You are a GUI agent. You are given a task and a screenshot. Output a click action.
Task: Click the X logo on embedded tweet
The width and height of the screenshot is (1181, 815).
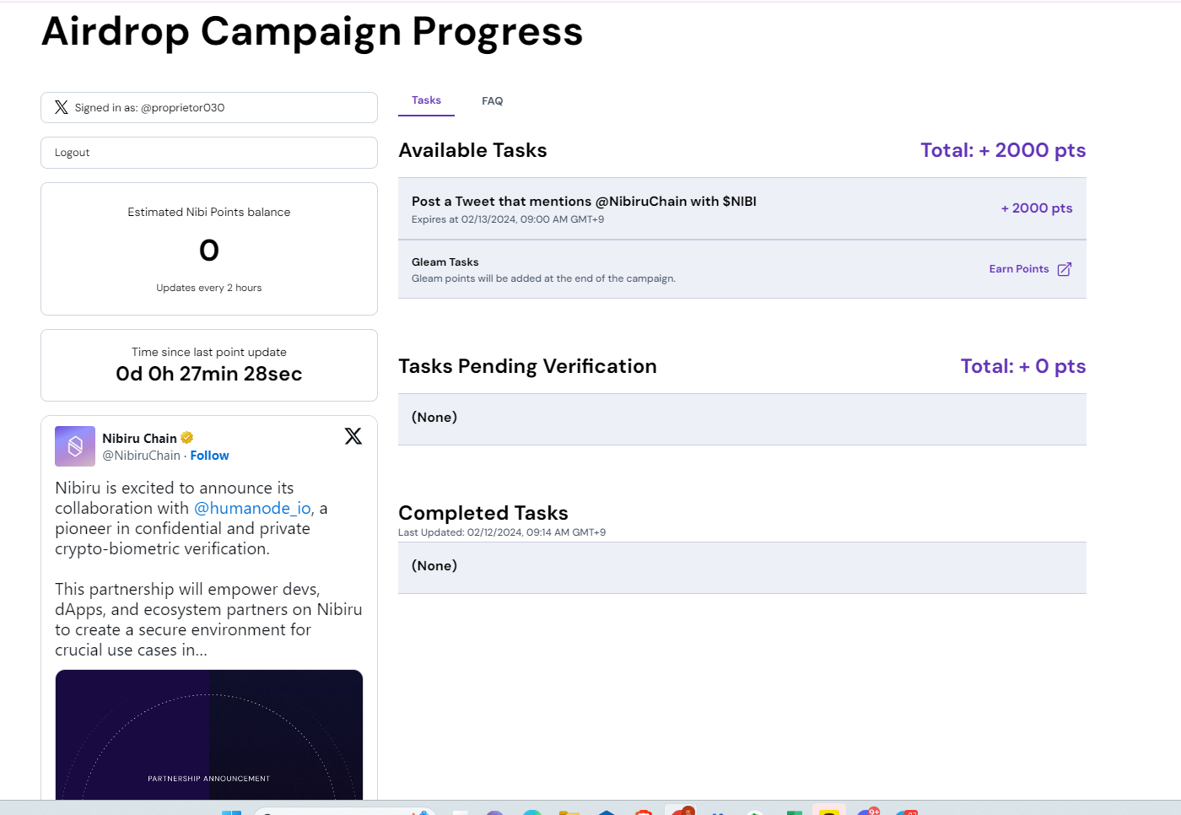(353, 436)
